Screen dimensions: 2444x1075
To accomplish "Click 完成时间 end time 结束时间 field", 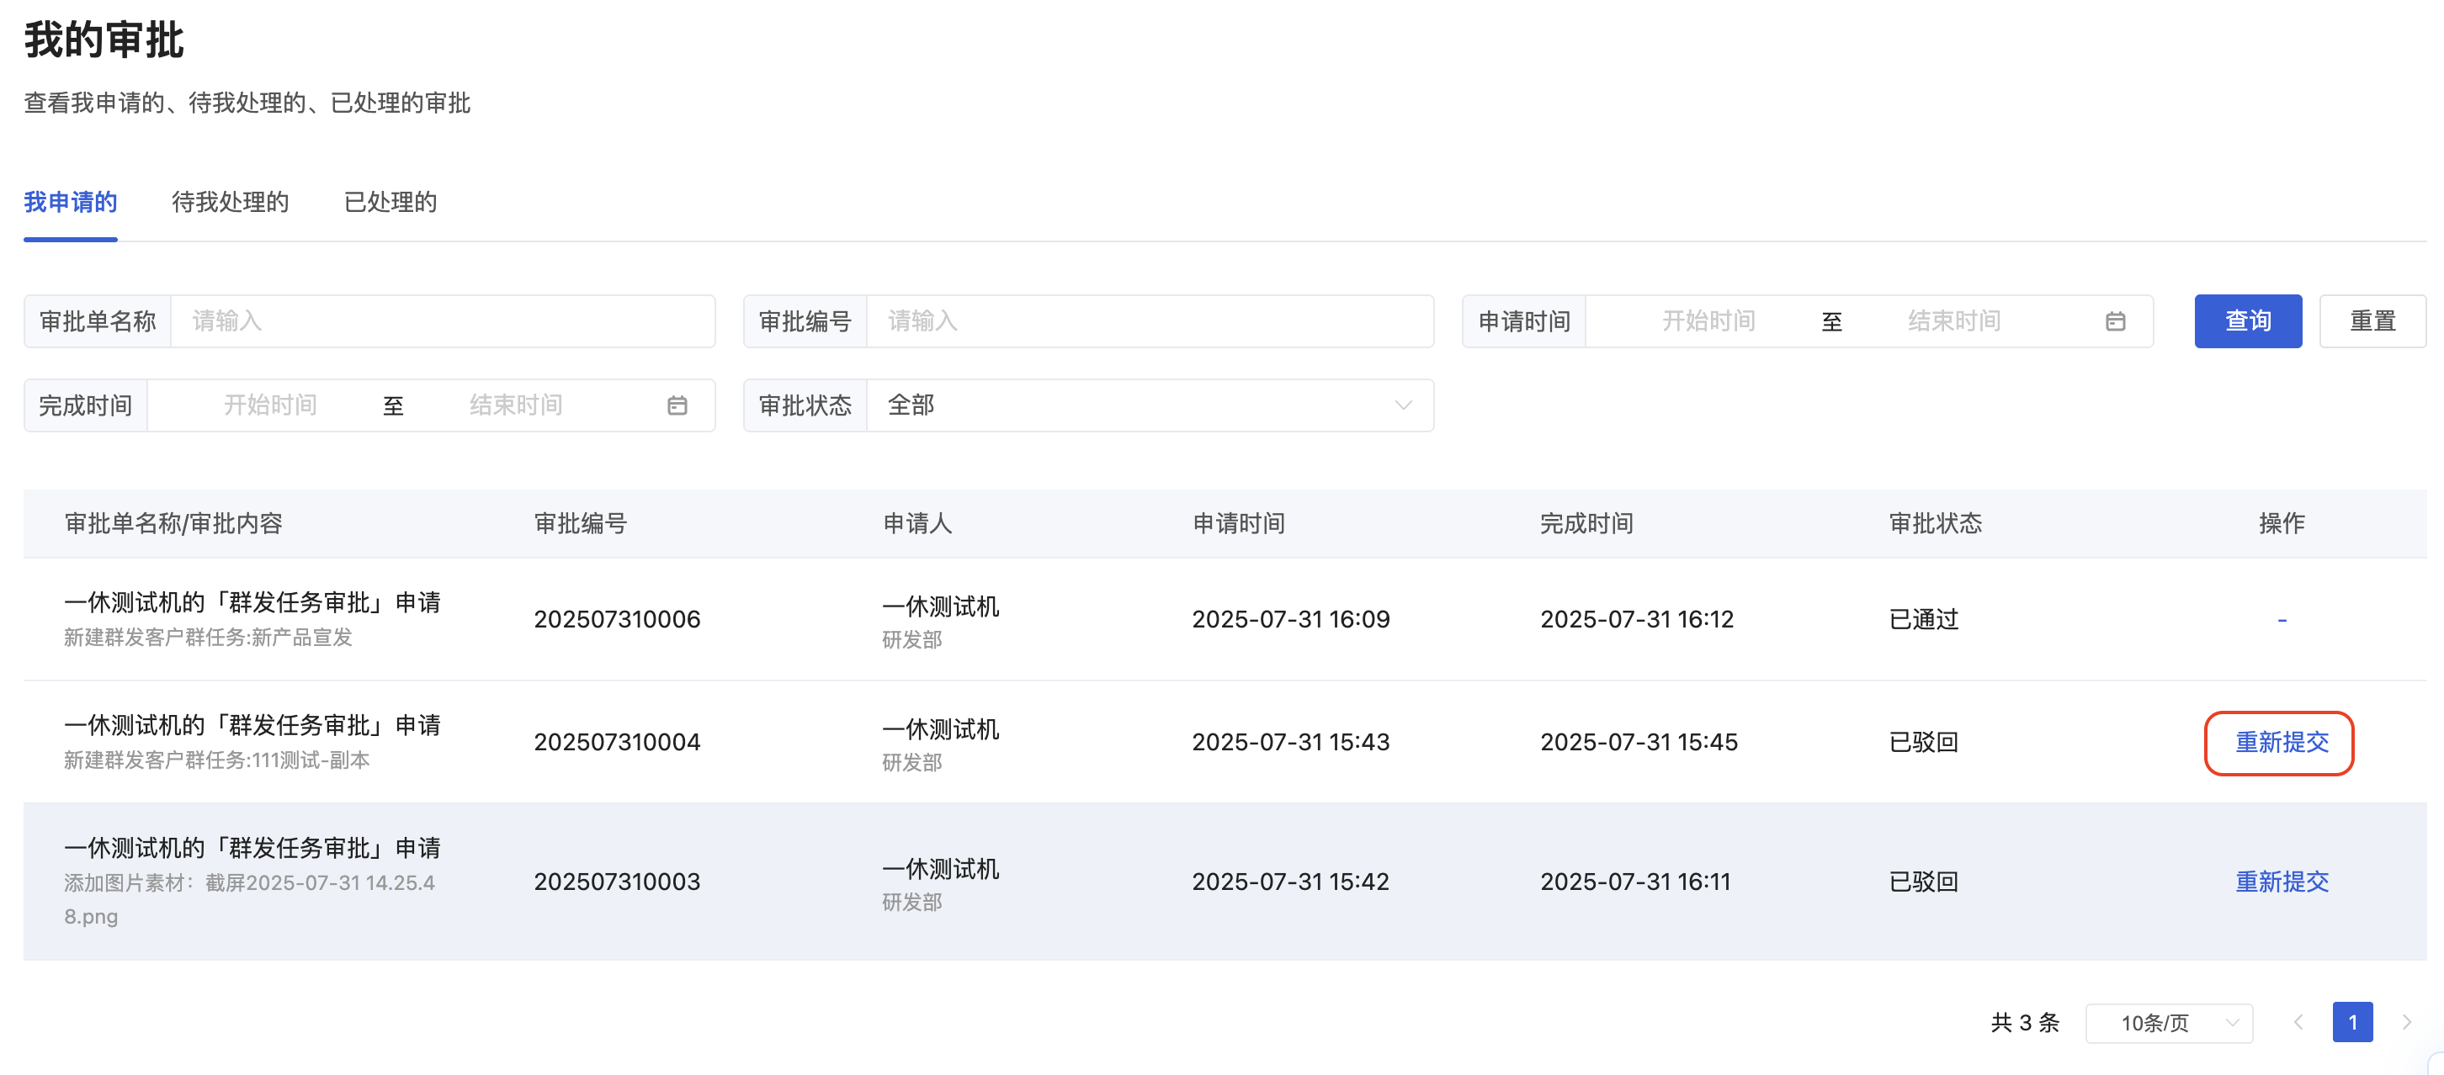I will pyautogui.click(x=516, y=405).
